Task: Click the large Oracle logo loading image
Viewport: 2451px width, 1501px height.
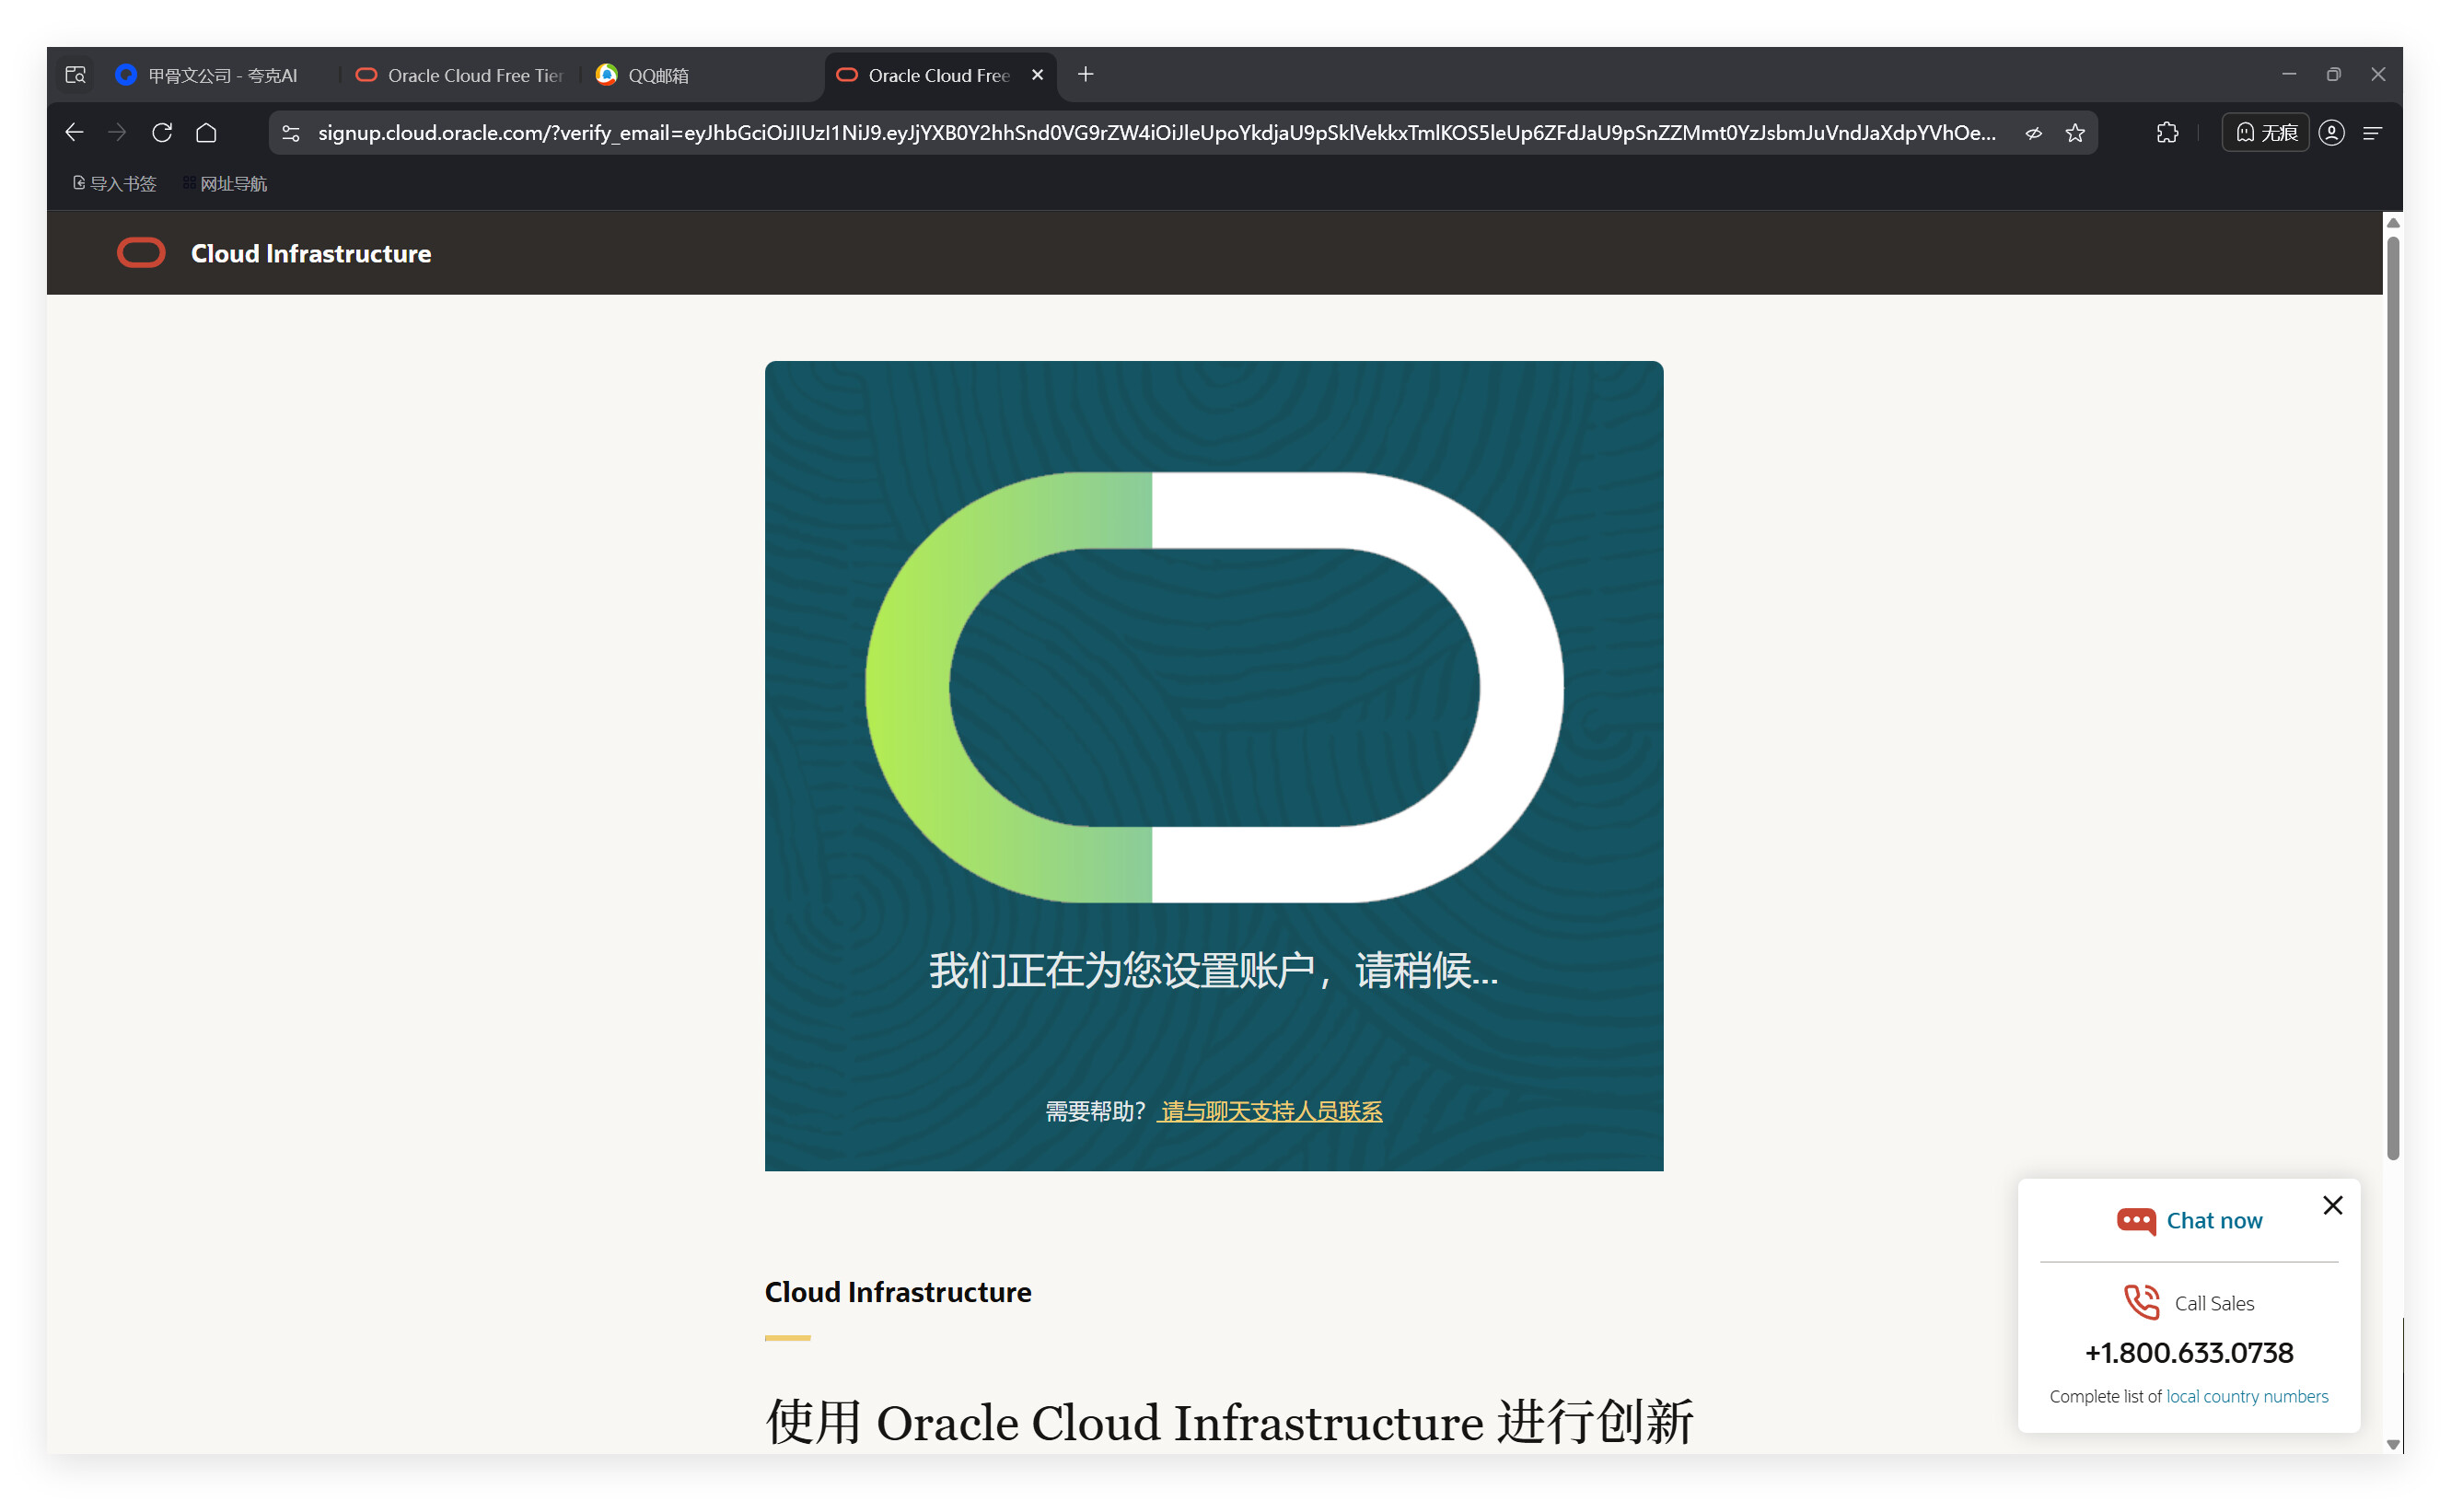Action: pyautogui.click(x=1214, y=687)
